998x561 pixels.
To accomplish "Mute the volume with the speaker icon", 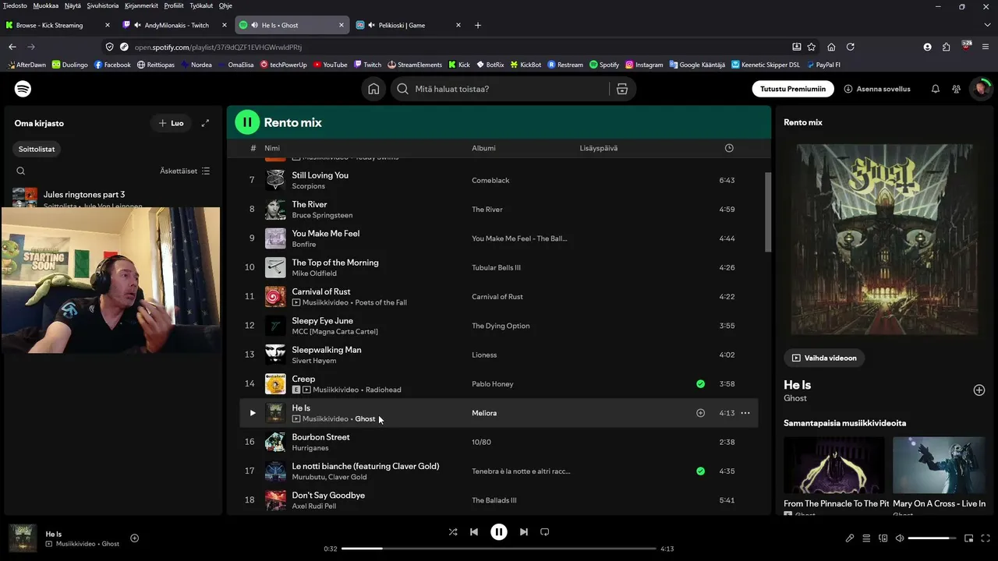I will coord(899,538).
